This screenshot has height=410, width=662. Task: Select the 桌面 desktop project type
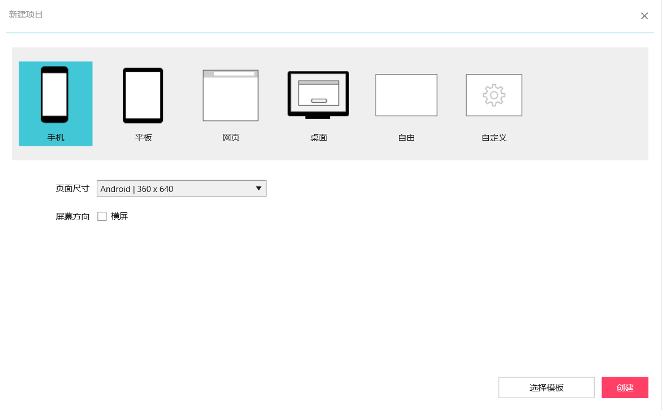[x=319, y=104]
